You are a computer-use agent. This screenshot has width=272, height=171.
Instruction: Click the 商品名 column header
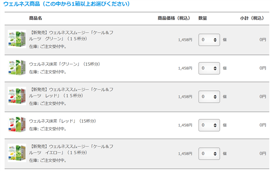(35, 18)
